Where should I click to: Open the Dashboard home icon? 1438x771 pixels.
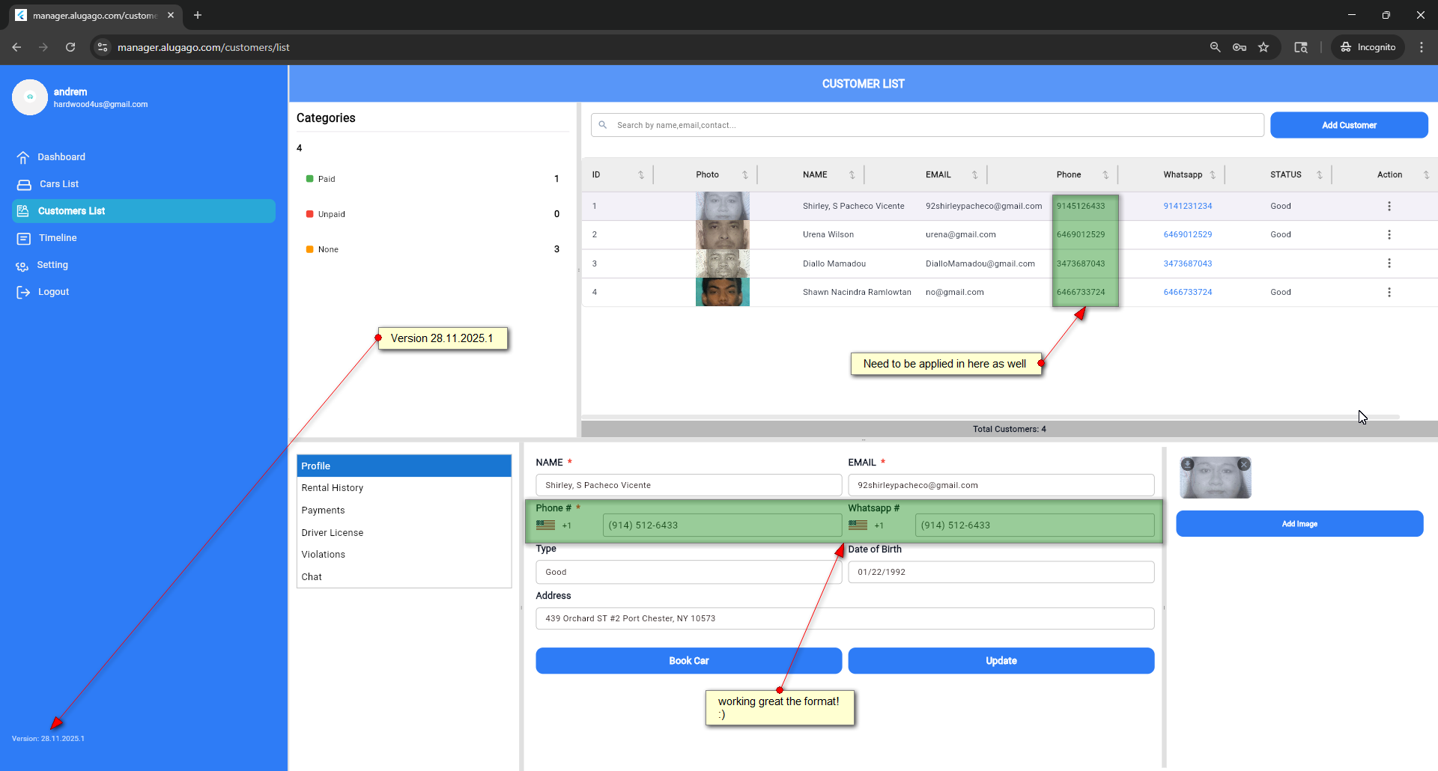click(x=23, y=157)
